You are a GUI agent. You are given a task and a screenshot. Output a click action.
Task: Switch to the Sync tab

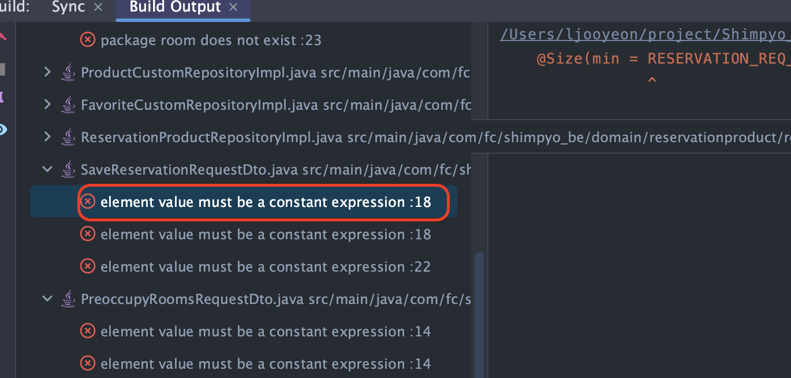click(68, 8)
